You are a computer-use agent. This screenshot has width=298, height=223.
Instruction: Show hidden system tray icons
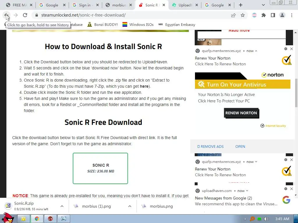tap(245, 219)
